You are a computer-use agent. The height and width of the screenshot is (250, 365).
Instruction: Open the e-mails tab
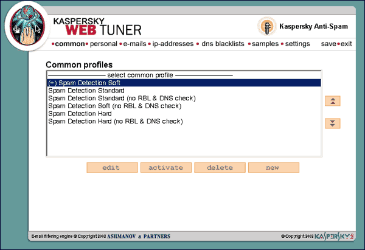134,44
